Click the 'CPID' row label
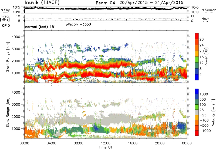 coord(6,26)
